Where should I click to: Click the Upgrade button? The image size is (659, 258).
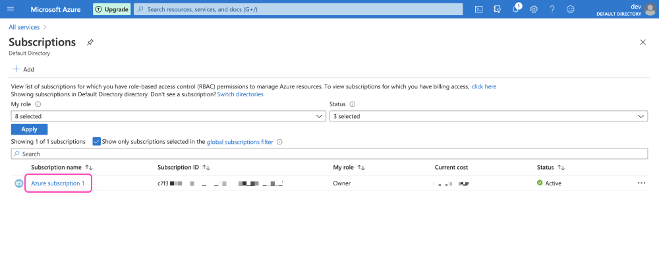point(111,9)
